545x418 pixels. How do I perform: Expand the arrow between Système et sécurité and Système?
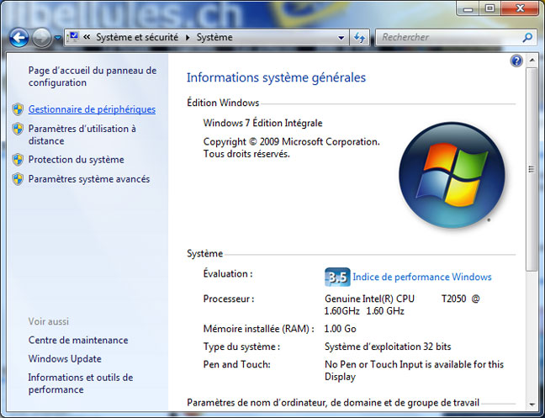tap(188, 38)
